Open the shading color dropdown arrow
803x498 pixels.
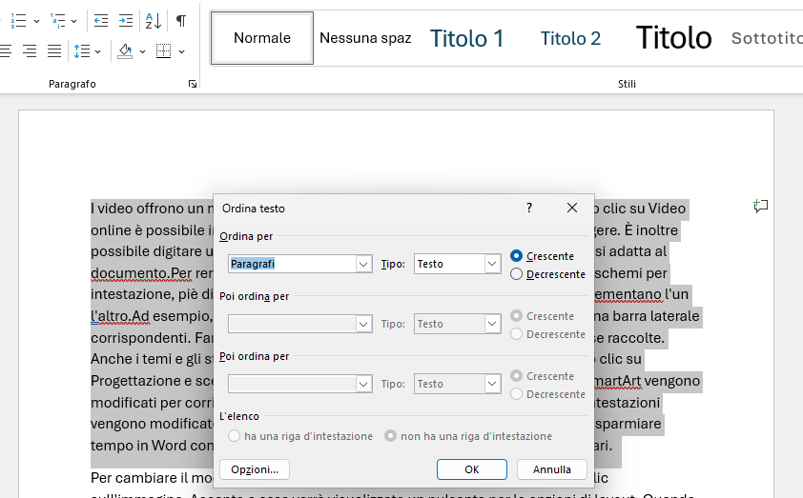tap(142, 51)
